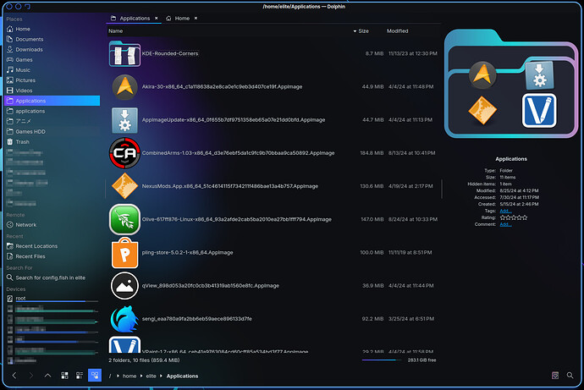Select the NexusMods orange diamond icon
This screenshot has height=390, width=584.
coord(124,186)
